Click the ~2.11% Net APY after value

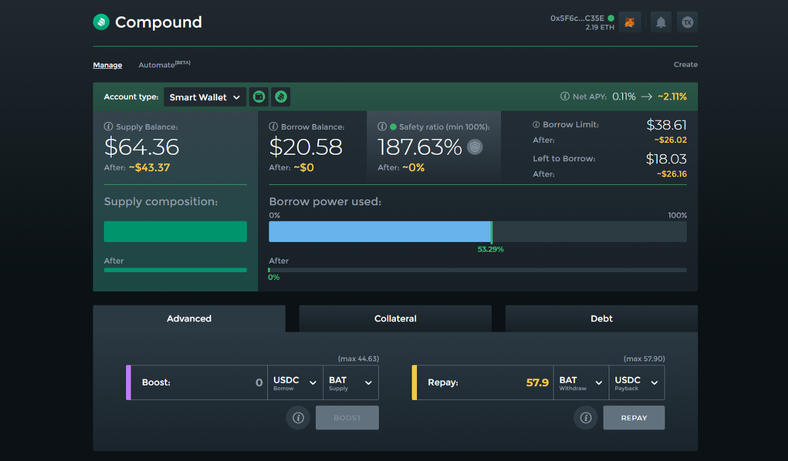point(672,96)
